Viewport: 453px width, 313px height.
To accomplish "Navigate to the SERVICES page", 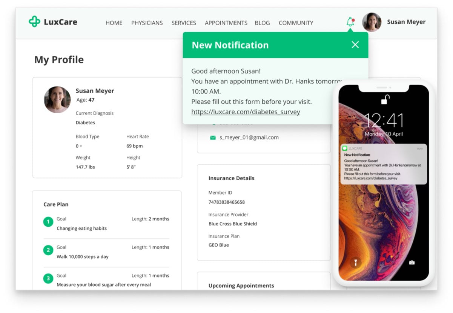I will point(184,23).
